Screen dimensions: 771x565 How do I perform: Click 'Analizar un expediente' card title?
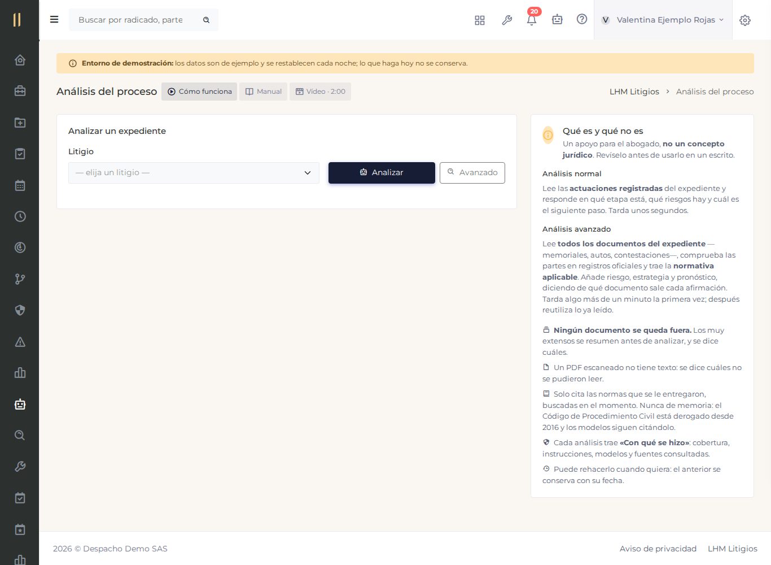tap(117, 131)
